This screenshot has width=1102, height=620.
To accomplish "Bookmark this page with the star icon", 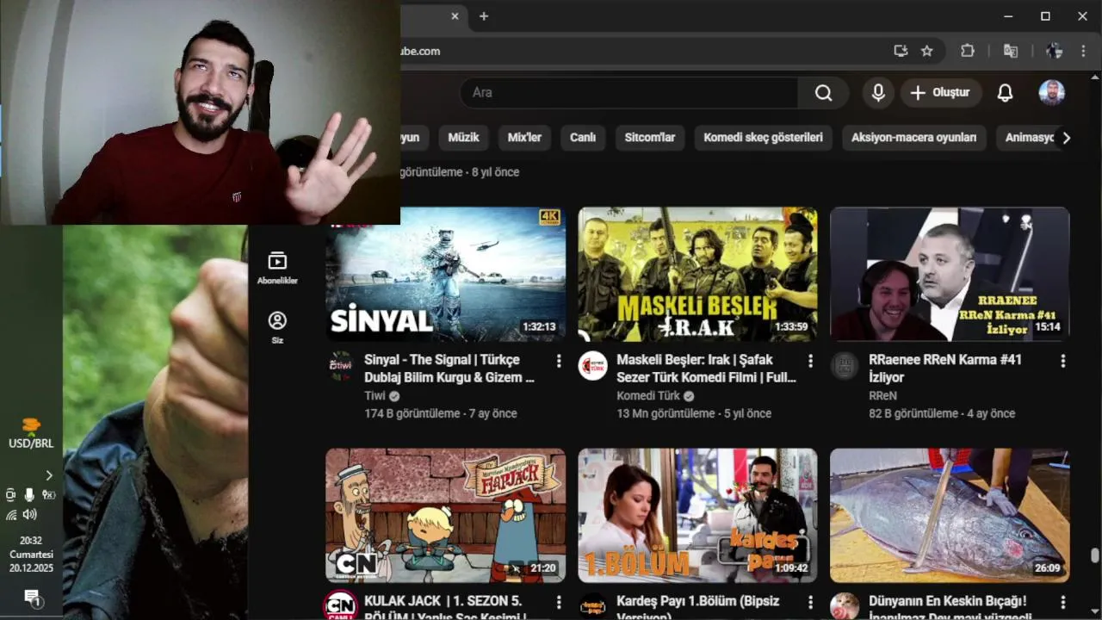I will coord(927,51).
